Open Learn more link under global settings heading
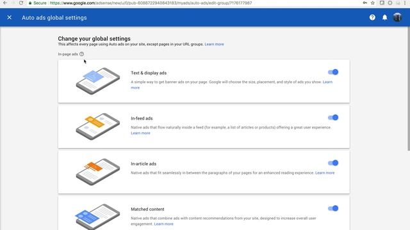This screenshot has width=410, height=230. coord(214,44)
